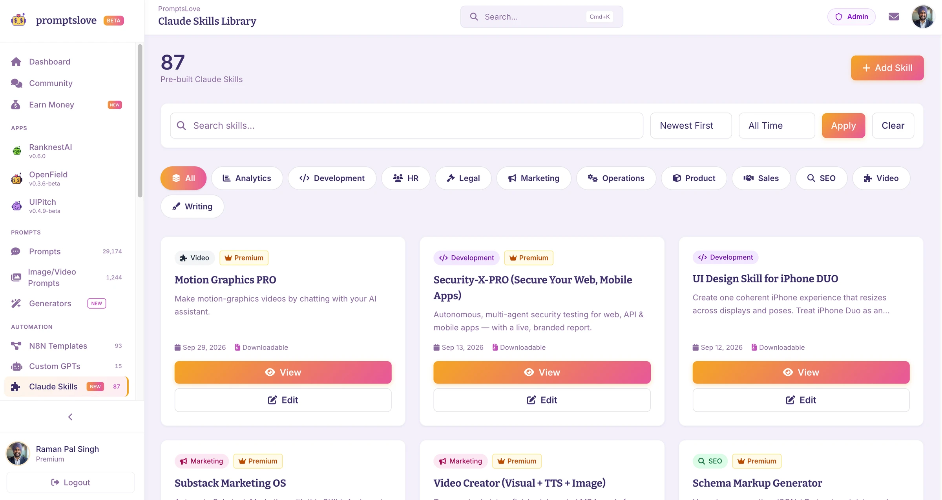Log out using the Logout button
Viewport: 942px width, 500px height.
(x=71, y=482)
